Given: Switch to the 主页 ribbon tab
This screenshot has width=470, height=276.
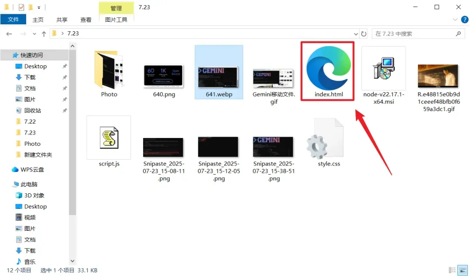Looking at the screenshot, I should tap(38, 20).
